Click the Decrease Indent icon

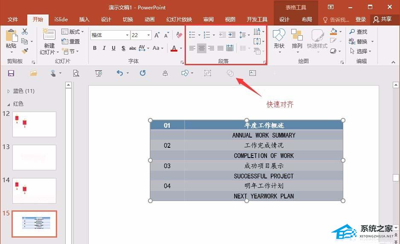tap(223, 35)
